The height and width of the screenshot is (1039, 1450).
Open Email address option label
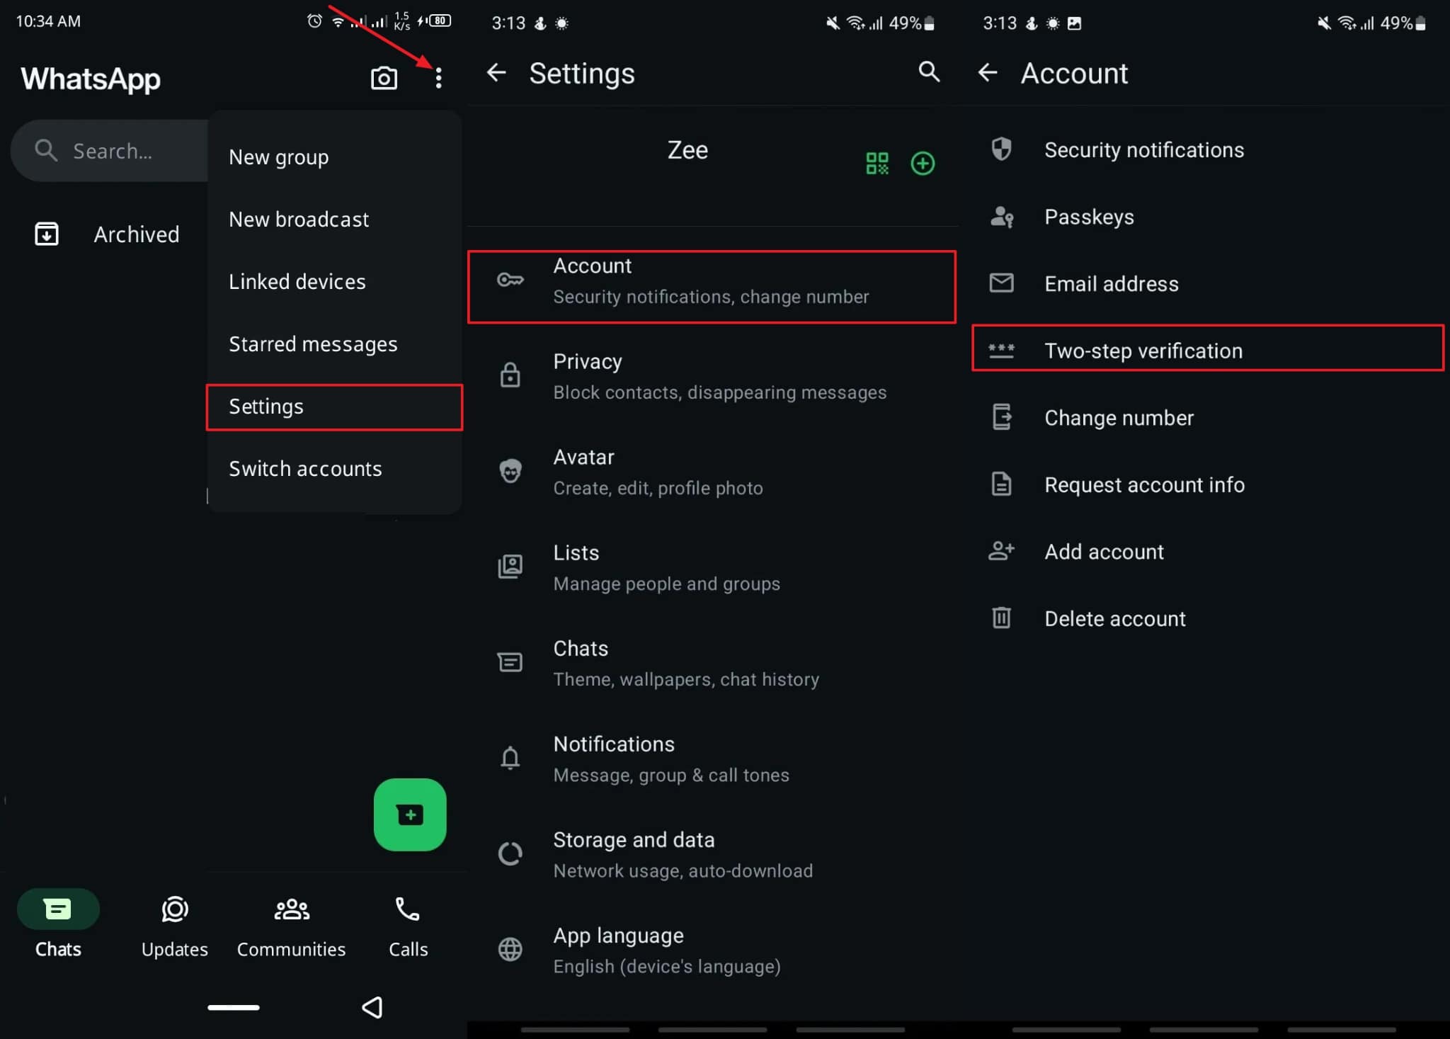click(1111, 283)
